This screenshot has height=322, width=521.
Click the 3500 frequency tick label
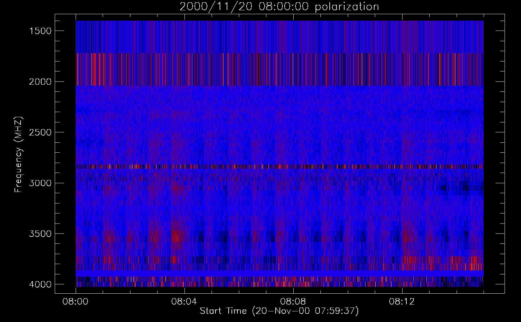(x=40, y=234)
